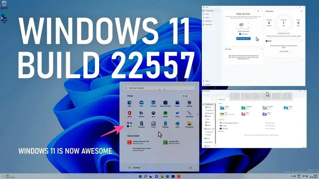The width and height of the screenshot is (319, 179).
Task: Open Notepad from pinned apps
Action: pyautogui.click(x=165, y=124)
